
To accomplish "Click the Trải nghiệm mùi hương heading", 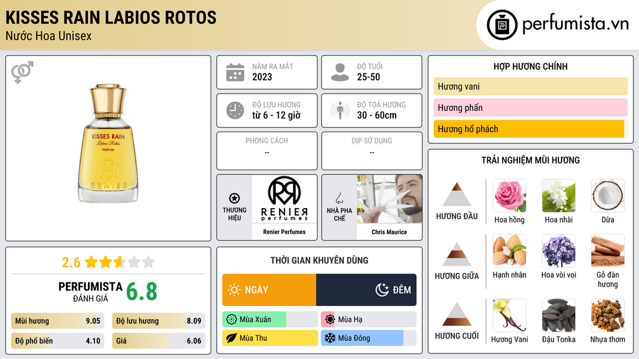I will click(x=530, y=160).
